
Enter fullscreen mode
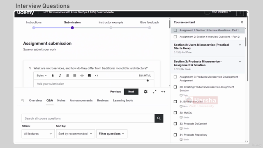coord(155,92)
